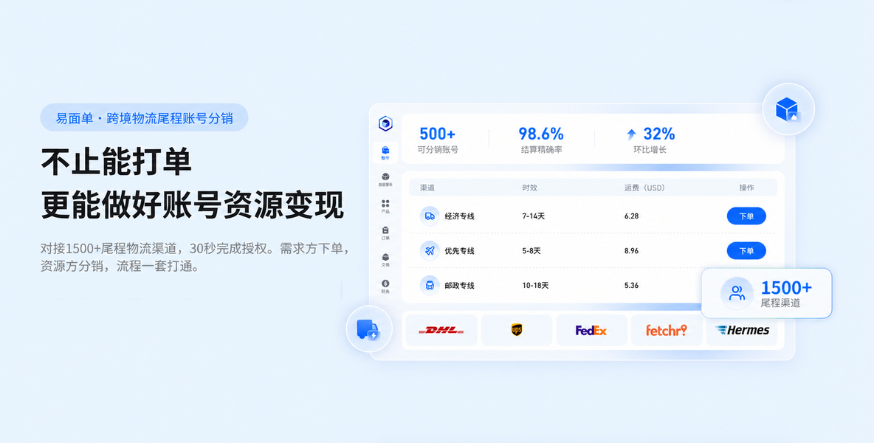Click the users icon beside 1500+
Screen dimensions: 874x443
[737, 293]
